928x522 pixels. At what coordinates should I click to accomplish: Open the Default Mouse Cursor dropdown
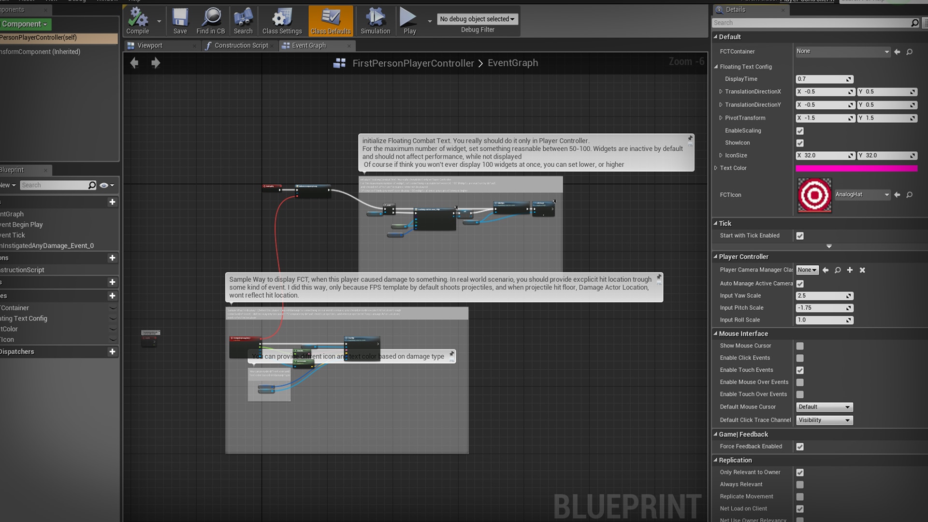[824, 407]
